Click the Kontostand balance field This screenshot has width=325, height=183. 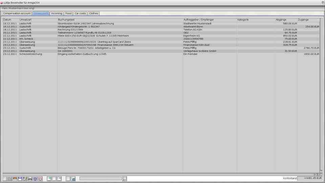(308, 178)
